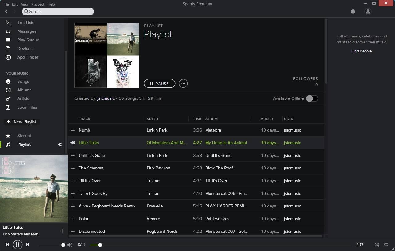
Task: Open Rattlesnakes album link
Action: coord(217,219)
